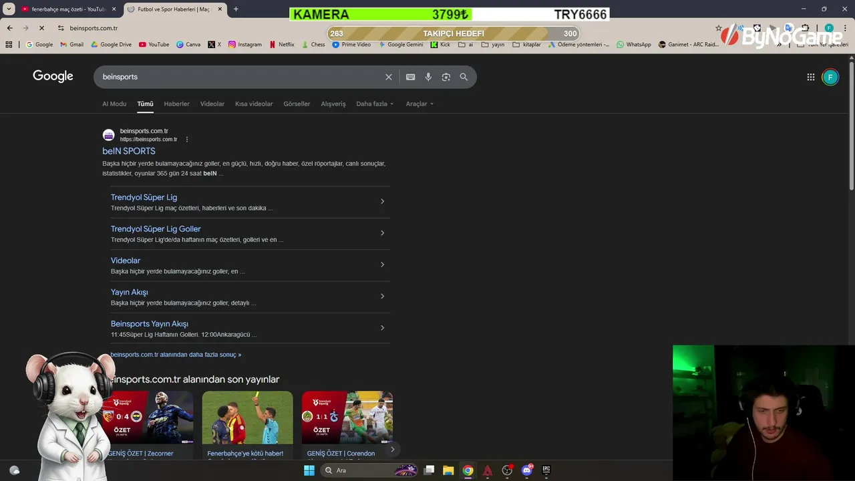Expand the Beinsports Yayın Akışı chevron
Viewport: 855px width, 481px height.
382,327
